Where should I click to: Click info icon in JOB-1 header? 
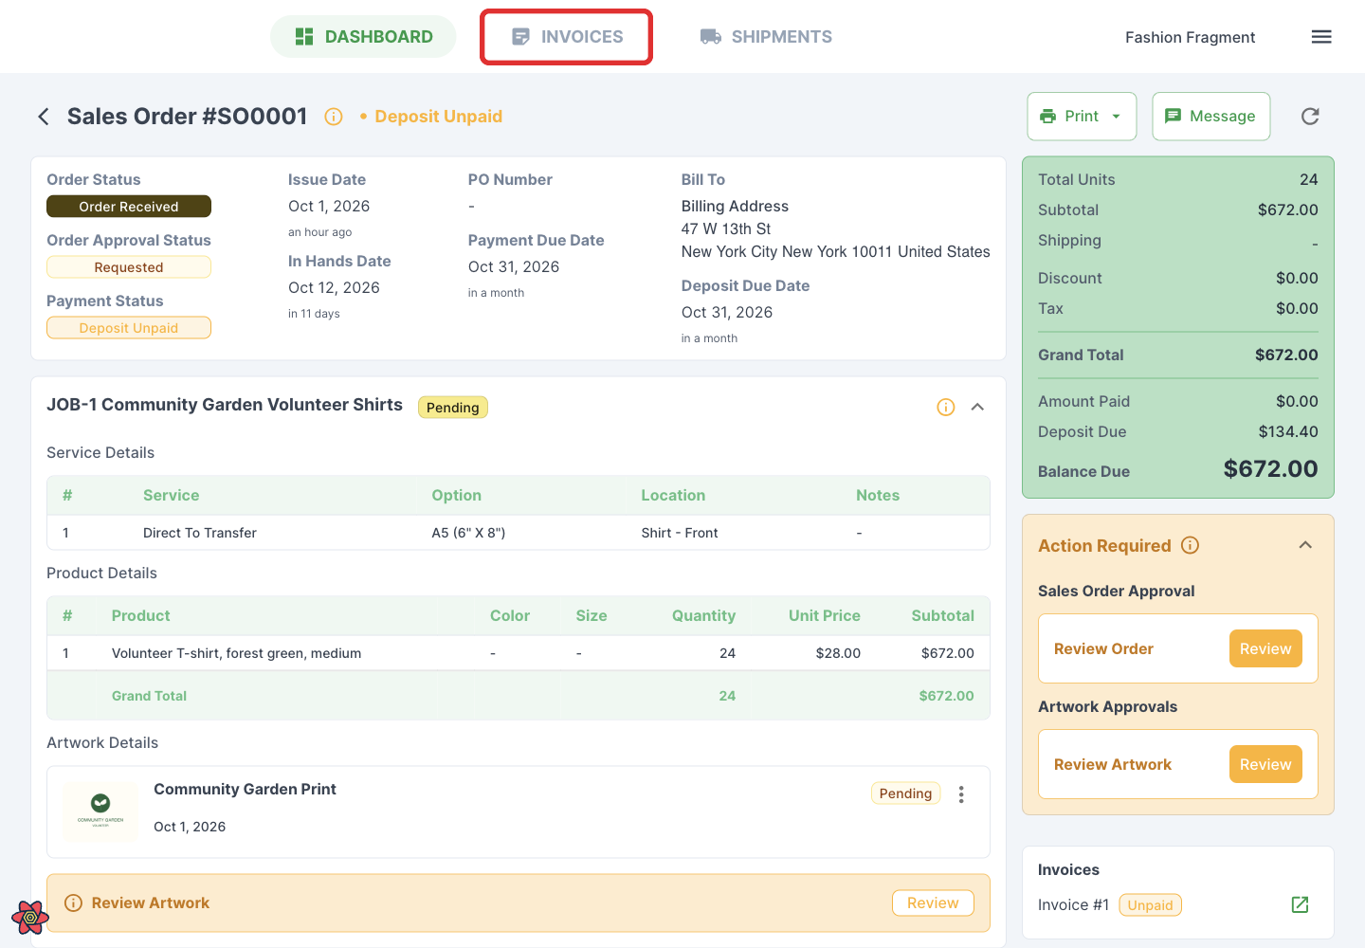coord(946,407)
